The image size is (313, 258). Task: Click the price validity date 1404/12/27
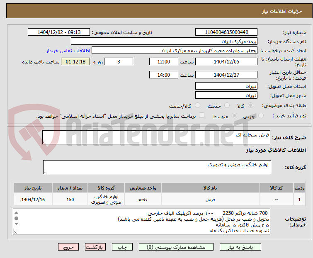(x=226, y=75)
